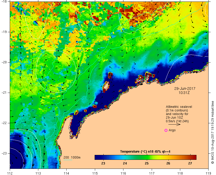Click the 27 colorbar tick label
The image size is (216, 175).
pos(190,163)
